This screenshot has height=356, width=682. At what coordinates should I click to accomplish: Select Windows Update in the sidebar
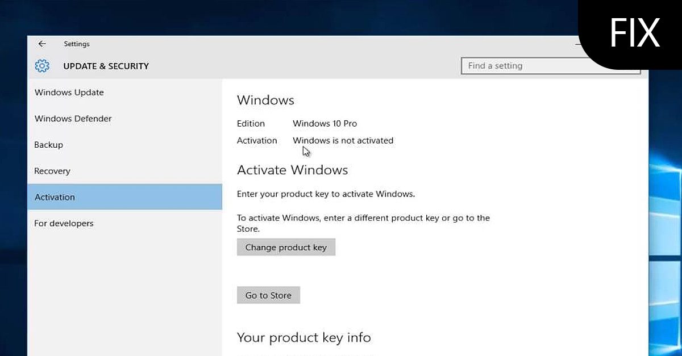(x=69, y=92)
